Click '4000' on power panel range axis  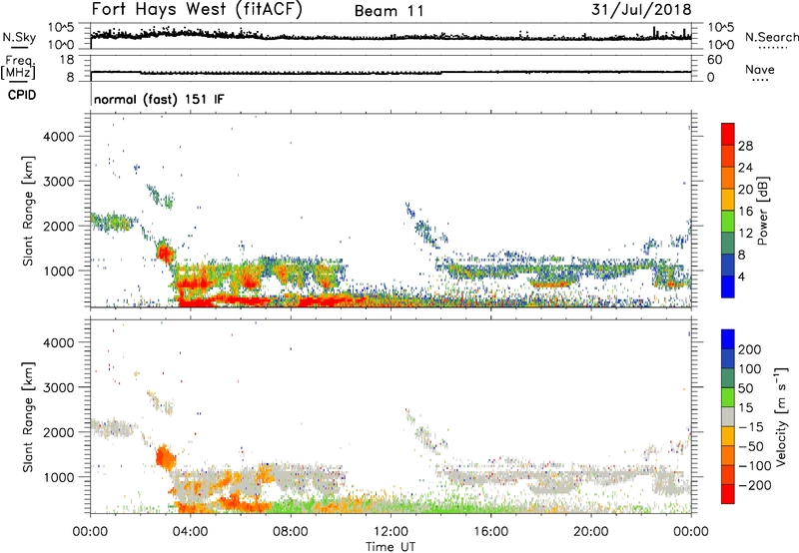click(58, 137)
